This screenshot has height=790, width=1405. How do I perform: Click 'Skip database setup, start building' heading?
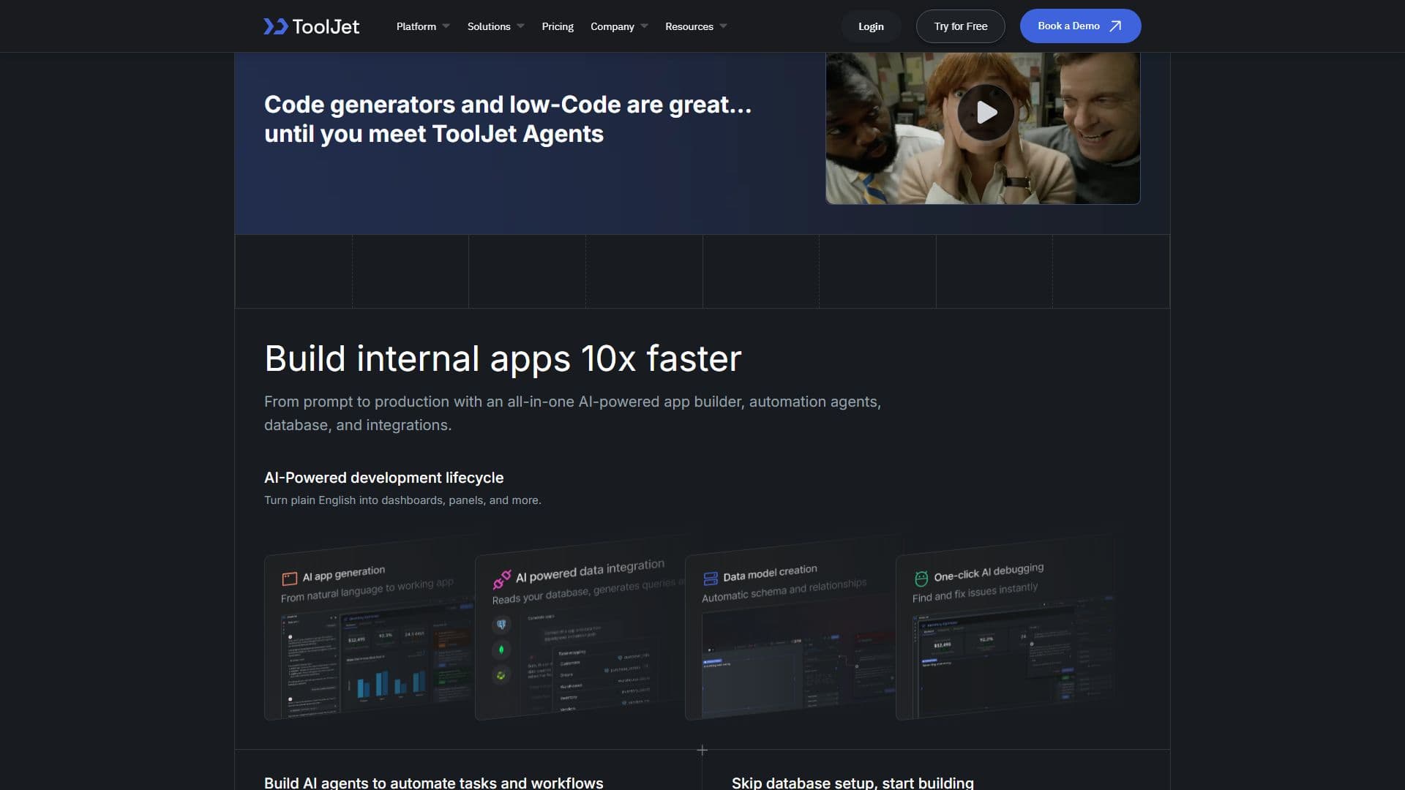click(853, 782)
